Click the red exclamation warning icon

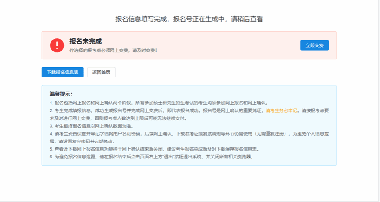pyautogui.click(x=57, y=45)
